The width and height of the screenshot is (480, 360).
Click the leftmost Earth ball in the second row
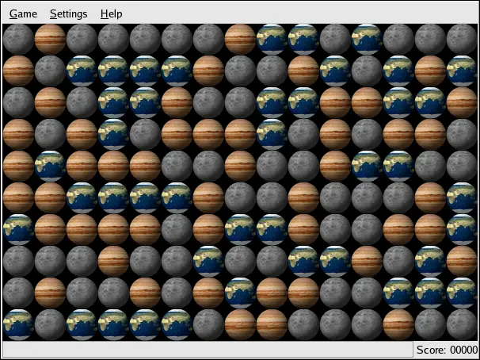82,71
